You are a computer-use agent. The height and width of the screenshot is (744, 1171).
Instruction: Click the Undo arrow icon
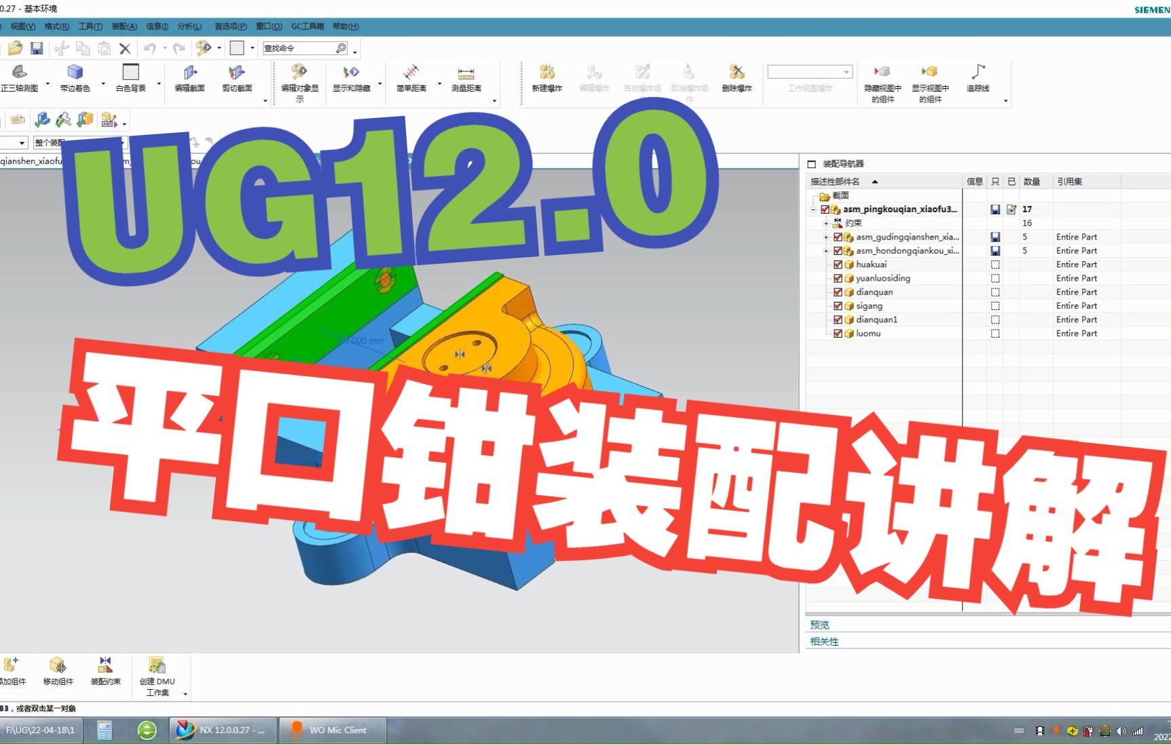point(149,48)
